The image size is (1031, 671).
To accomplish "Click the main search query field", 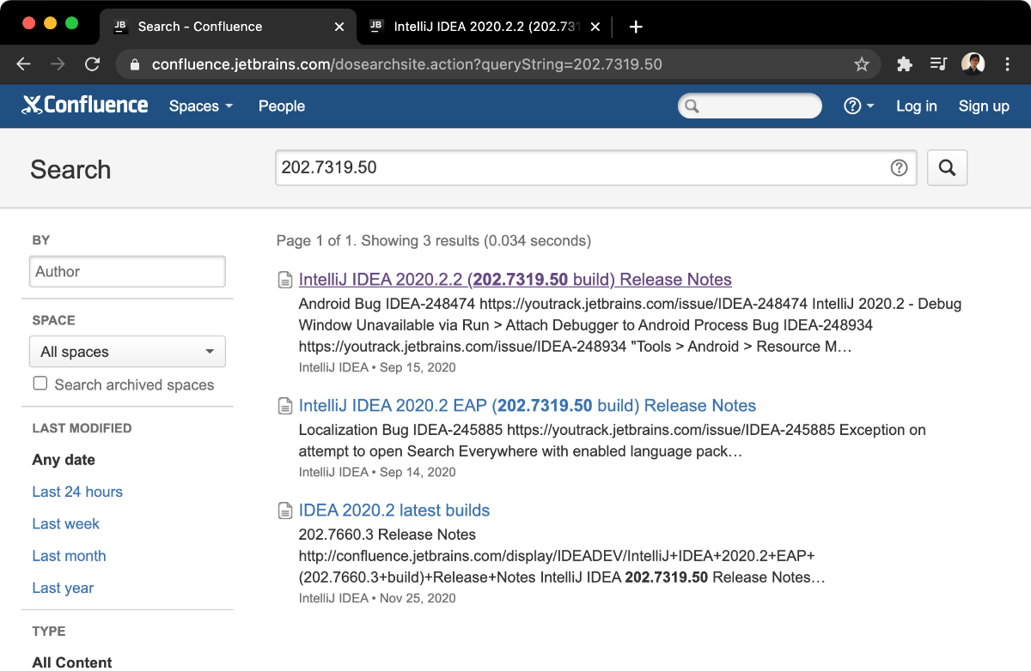I will click(596, 168).
